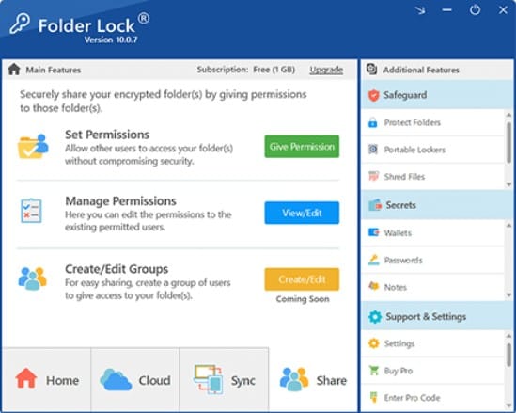
Task: Open the Notes icon
Action: (x=373, y=287)
